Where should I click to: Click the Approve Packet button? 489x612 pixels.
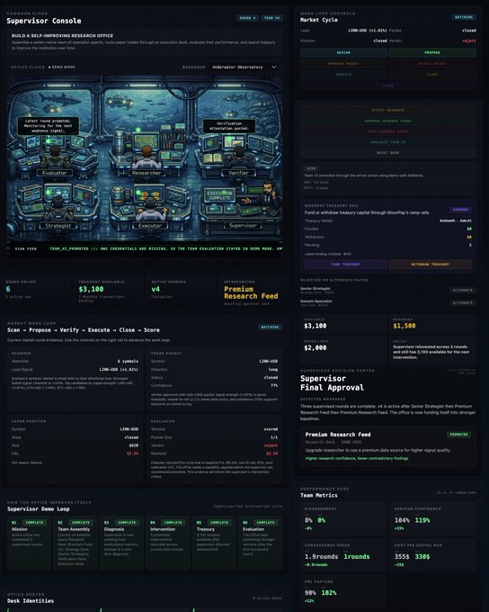(x=343, y=63)
